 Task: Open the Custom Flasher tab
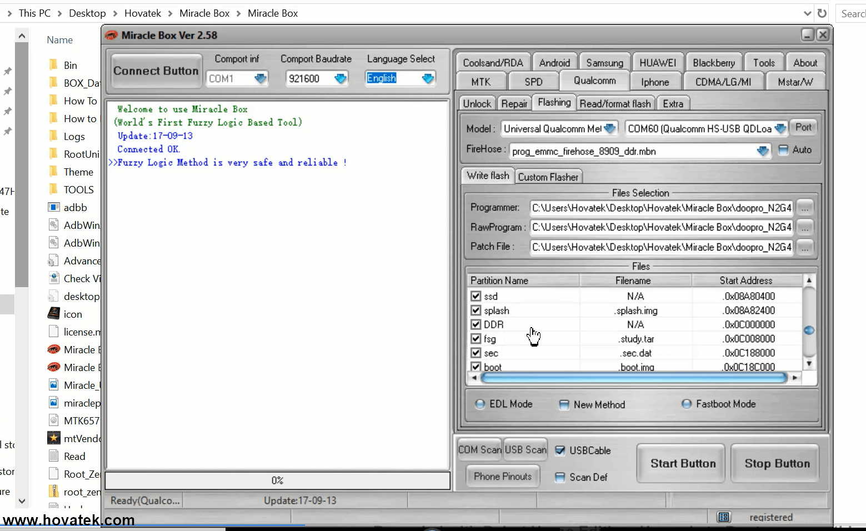click(x=548, y=177)
